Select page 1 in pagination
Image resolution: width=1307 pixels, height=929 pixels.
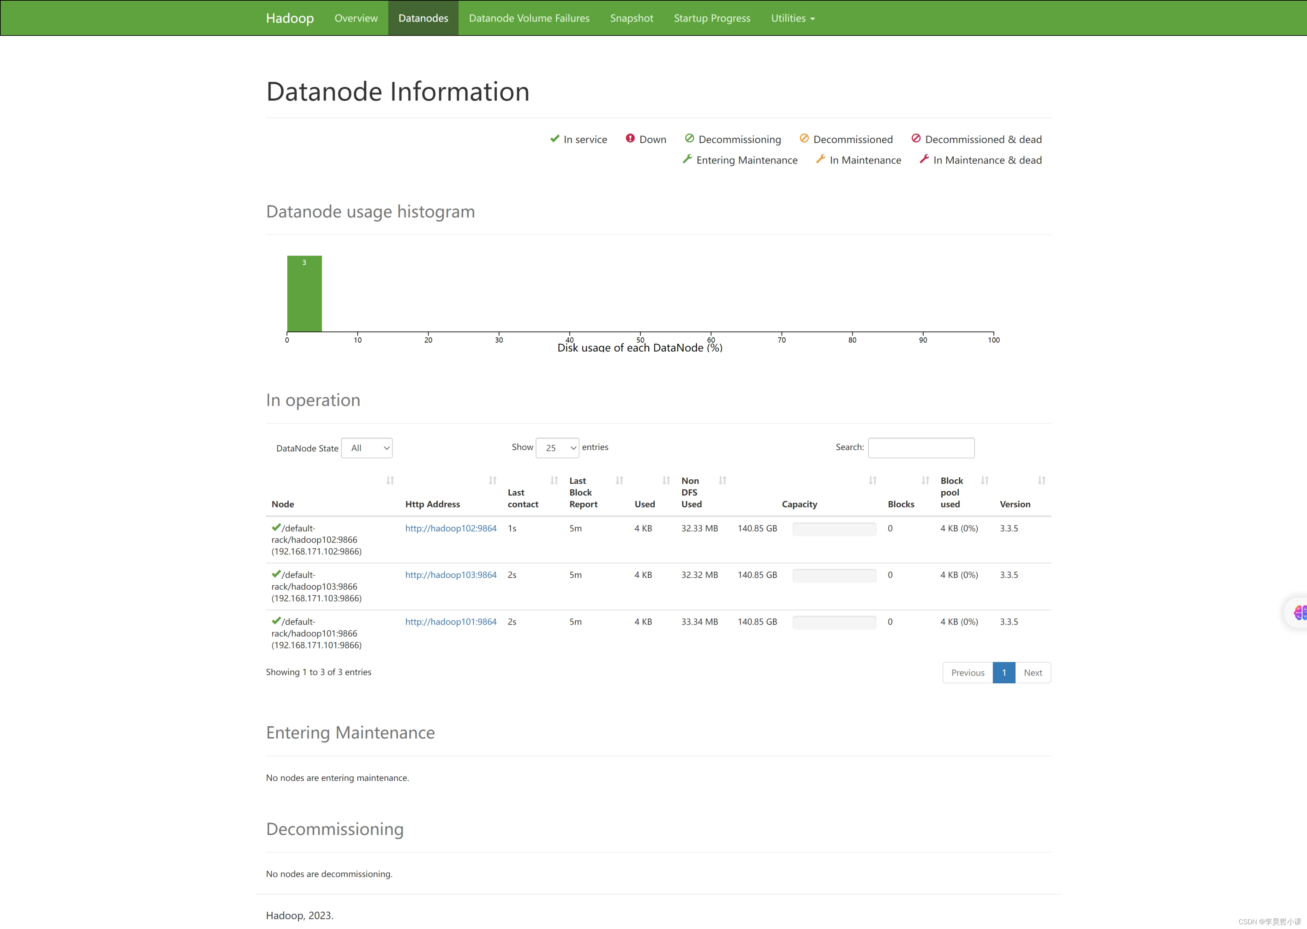tap(1004, 673)
